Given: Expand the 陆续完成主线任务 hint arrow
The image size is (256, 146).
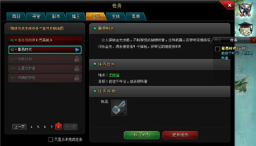Looking at the screenshot, I should (8, 28).
